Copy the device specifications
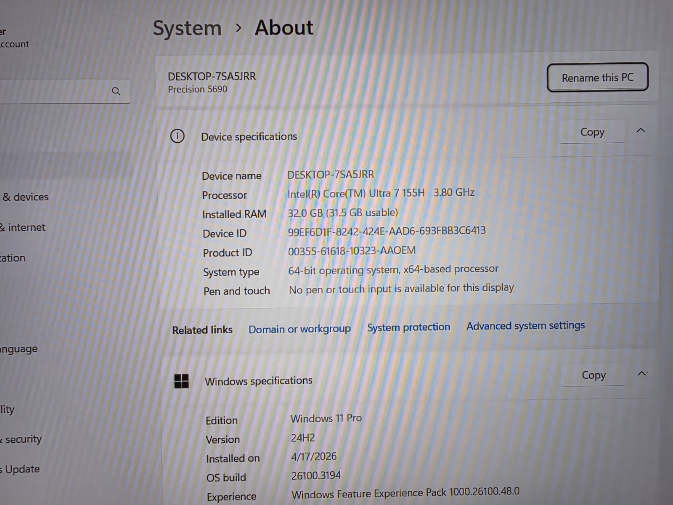Viewport: 673px width, 505px height. [x=592, y=132]
